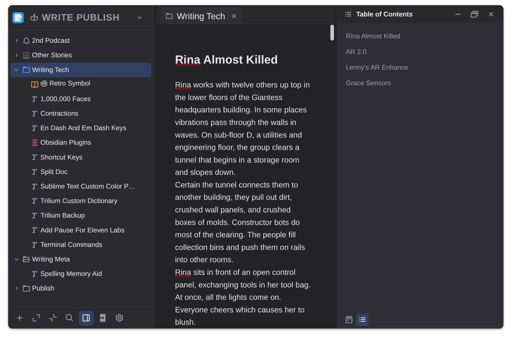Collapse the Writing Meta folder

tap(17, 260)
